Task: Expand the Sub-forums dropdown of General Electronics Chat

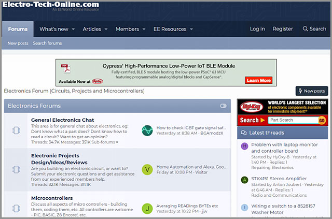Action: pos(105,142)
